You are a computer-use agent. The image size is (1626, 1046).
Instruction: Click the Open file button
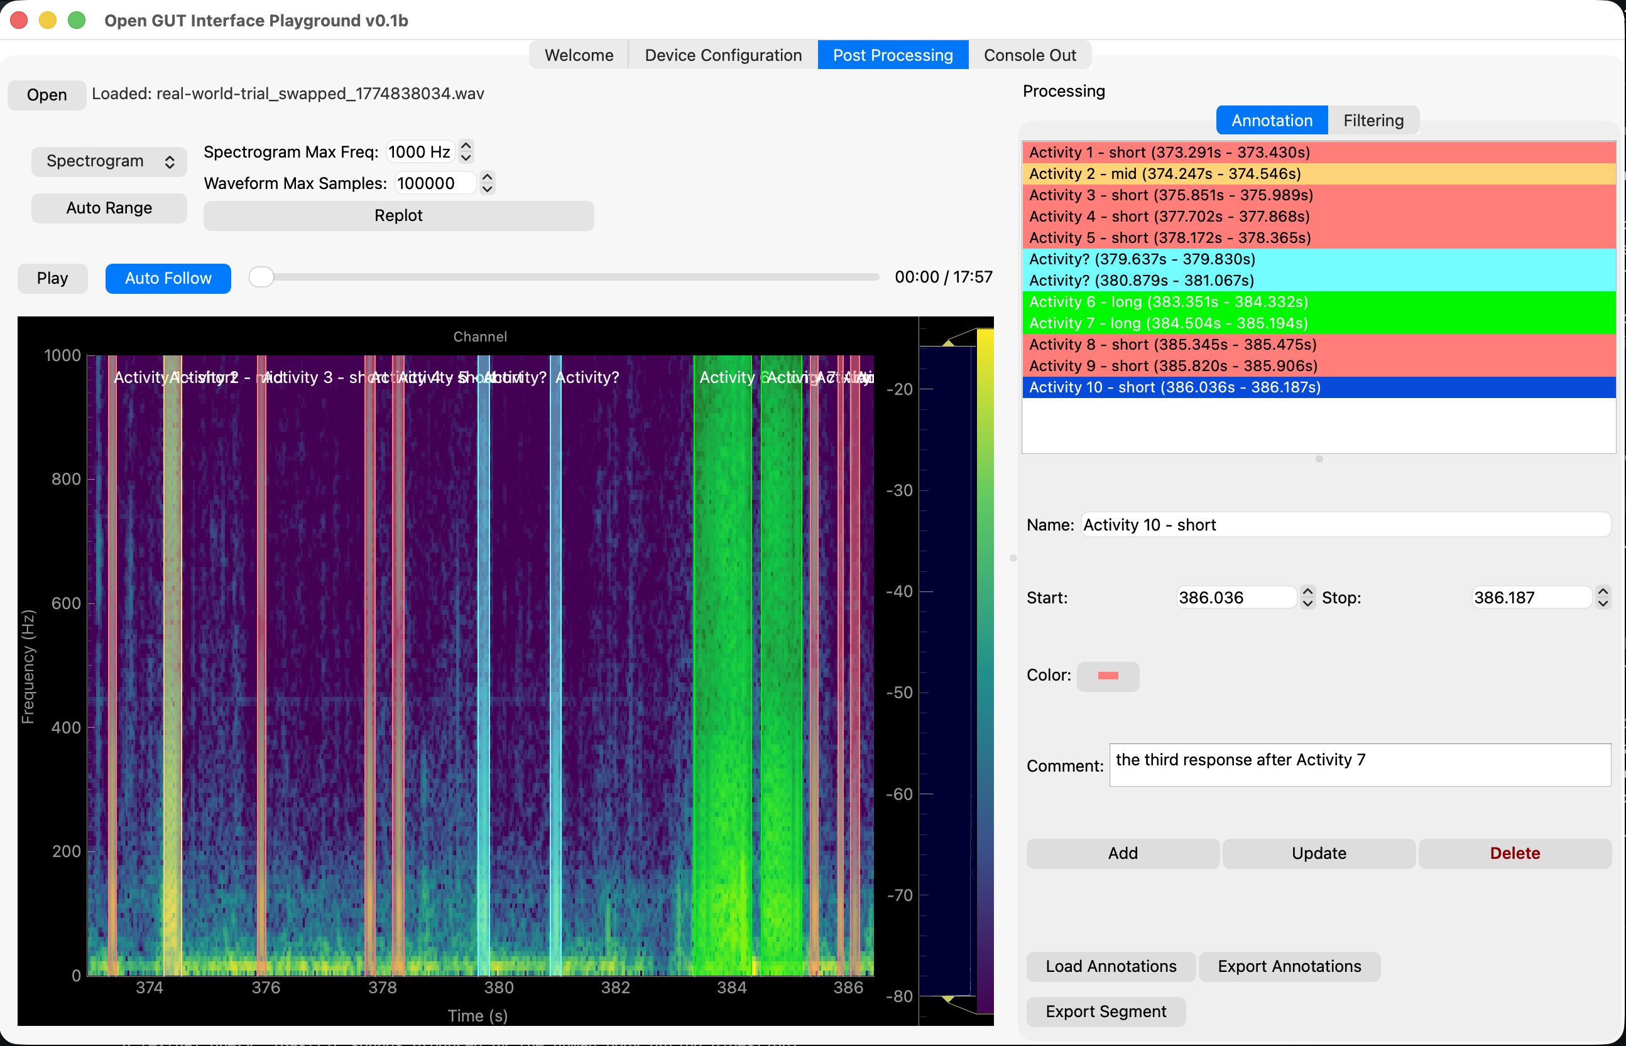[47, 94]
